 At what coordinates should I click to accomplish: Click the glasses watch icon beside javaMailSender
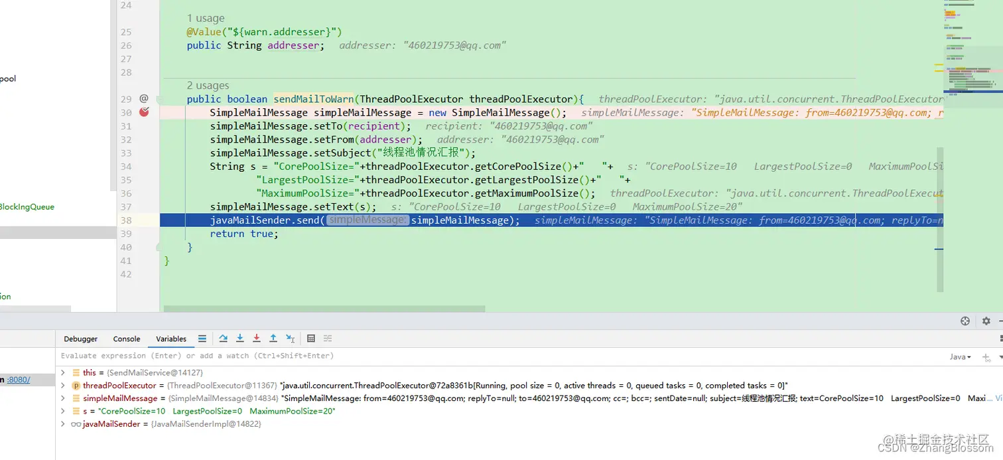[76, 423]
